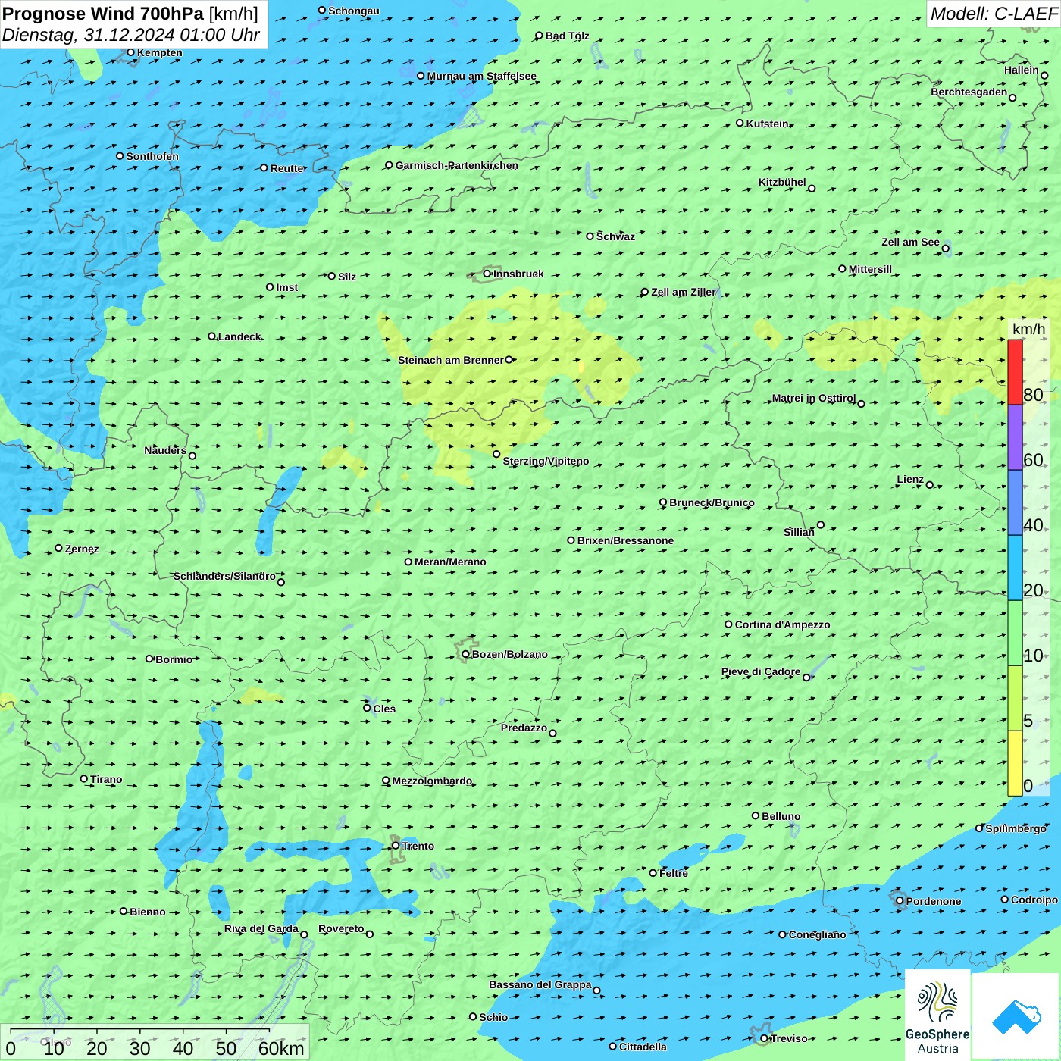Viewport: 1061px width, 1061px height.
Task: Click the yellow segment of wind legend
Action: [1015, 762]
